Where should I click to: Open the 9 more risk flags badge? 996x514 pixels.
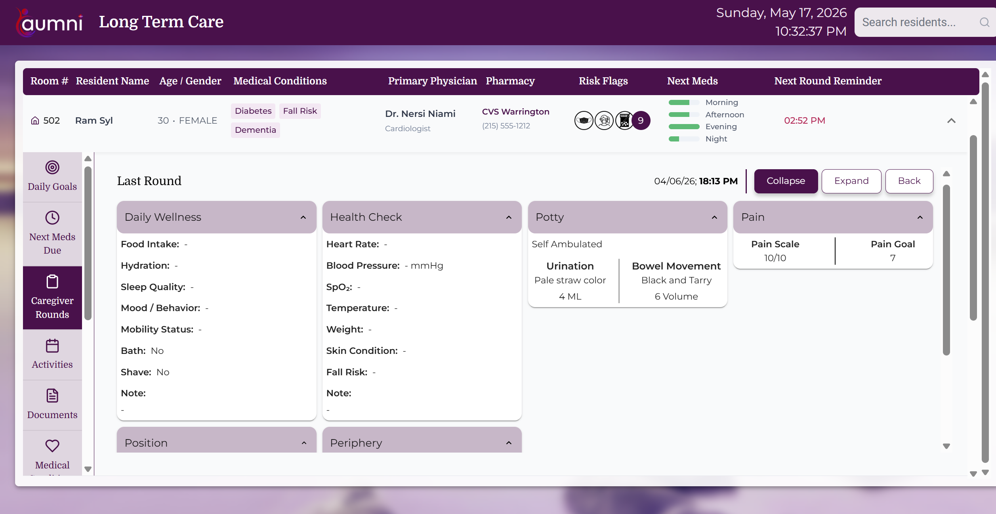[x=641, y=120]
